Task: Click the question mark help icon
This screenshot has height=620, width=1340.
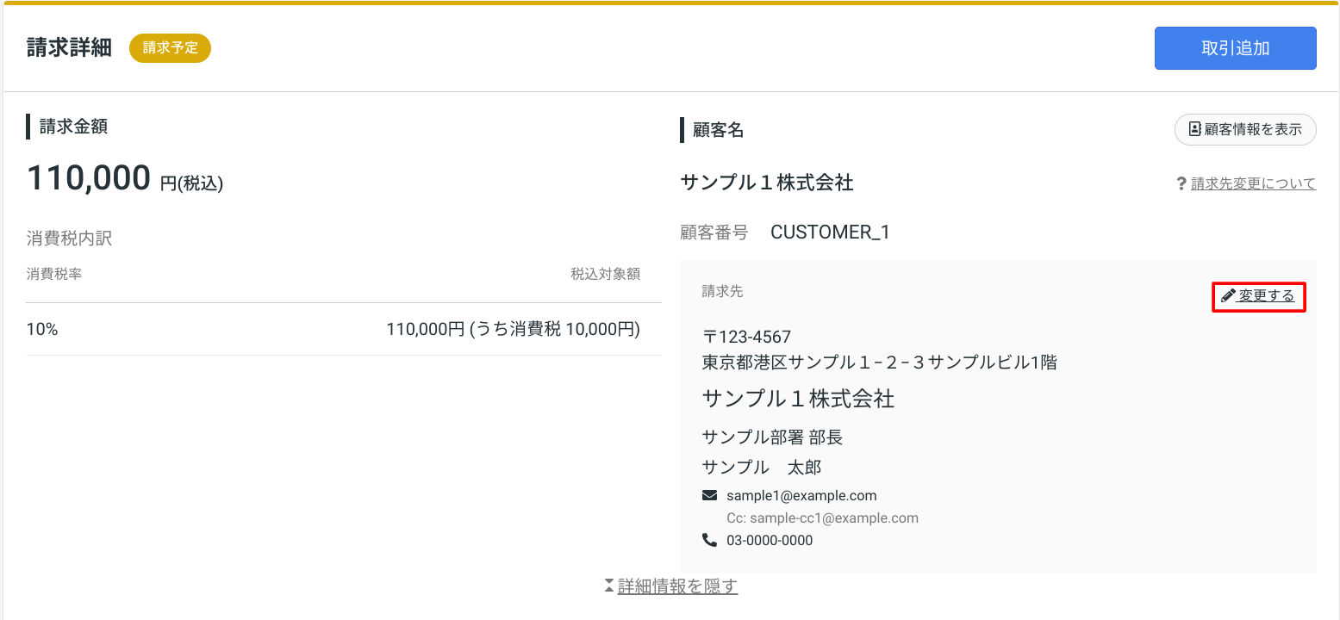Action: coord(1181,183)
